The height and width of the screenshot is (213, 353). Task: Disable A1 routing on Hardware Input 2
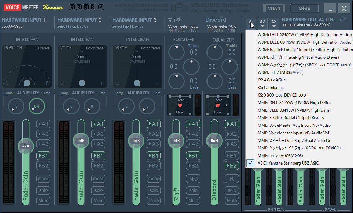click(98, 124)
